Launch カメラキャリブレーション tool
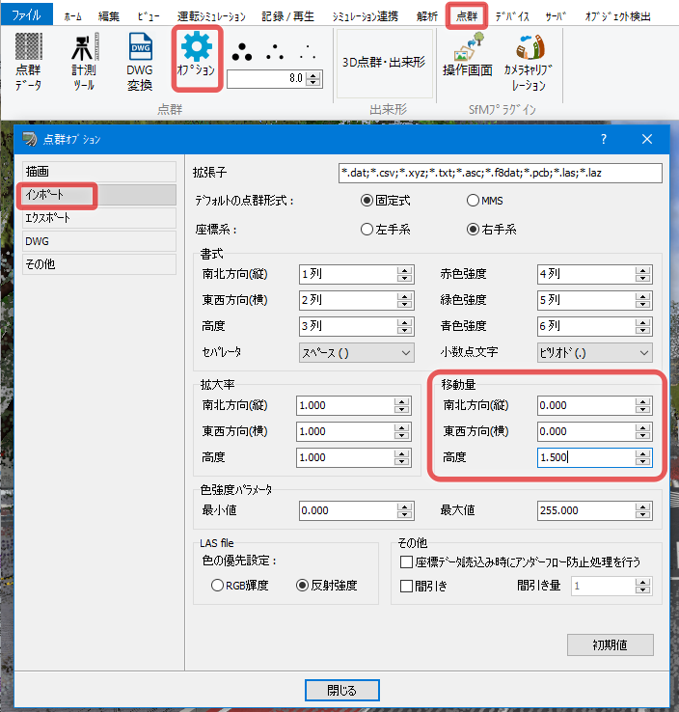The width and height of the screenshot is (679, 712). [529, 62]
